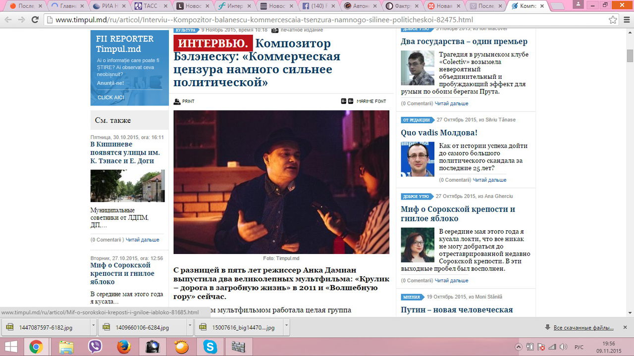Close the current Компс tab
This screenshot has height=356, width=634.
pyautogui.click(x=542, y=6)
